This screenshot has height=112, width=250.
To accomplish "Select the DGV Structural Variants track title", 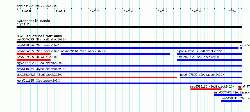I will click(x=39, y=36).
